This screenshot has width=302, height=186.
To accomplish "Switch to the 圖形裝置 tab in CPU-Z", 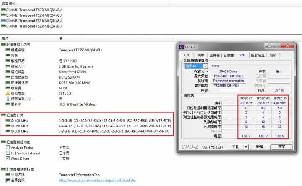I will click(x=258, y=55).
